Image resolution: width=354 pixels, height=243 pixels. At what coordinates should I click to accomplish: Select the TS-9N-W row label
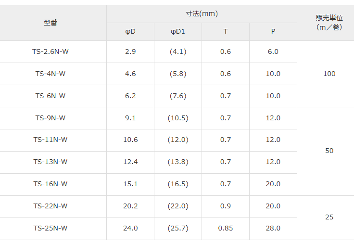click(x=51, y=118)
